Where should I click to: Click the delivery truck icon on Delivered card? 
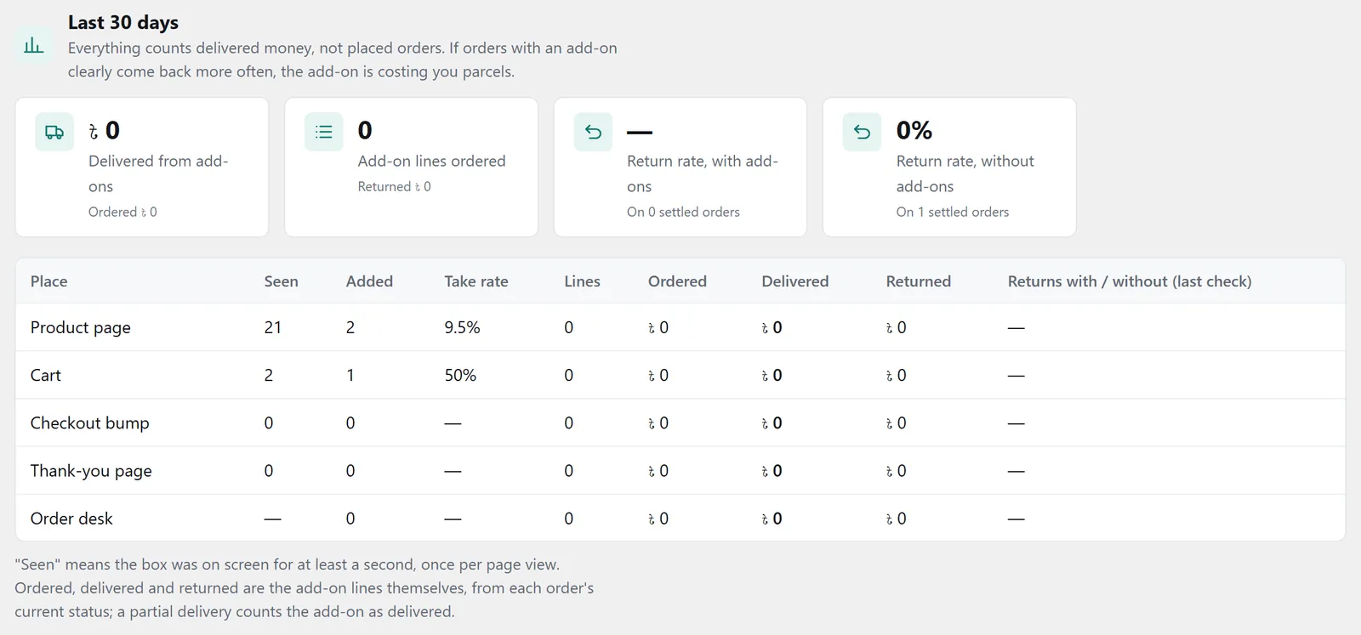(x=54, y=132)
